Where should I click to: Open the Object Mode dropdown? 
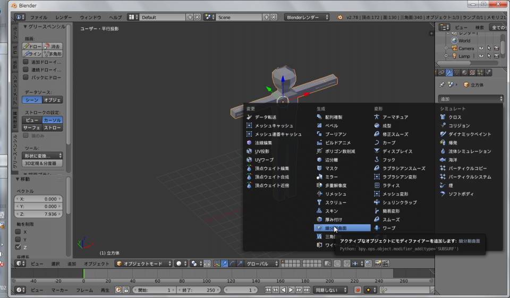[x=143, y=263]
